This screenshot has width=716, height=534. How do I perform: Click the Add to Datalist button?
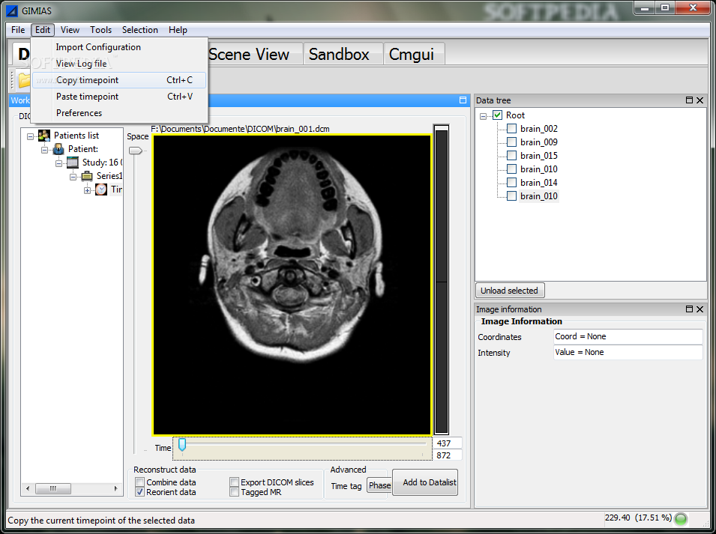[x=425, y=482]
